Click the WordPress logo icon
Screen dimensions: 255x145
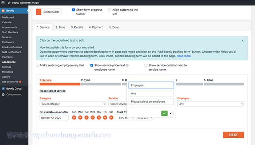(x=3, y=3)
